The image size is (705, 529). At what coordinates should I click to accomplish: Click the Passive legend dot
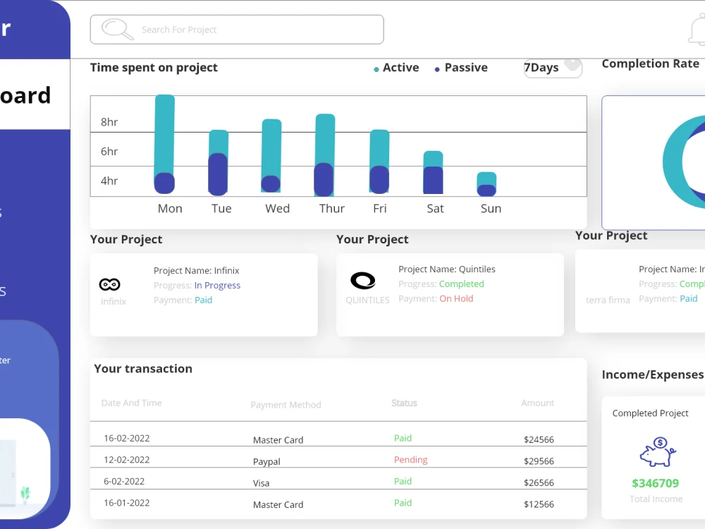pyautogui.click(x=437, y=69)
